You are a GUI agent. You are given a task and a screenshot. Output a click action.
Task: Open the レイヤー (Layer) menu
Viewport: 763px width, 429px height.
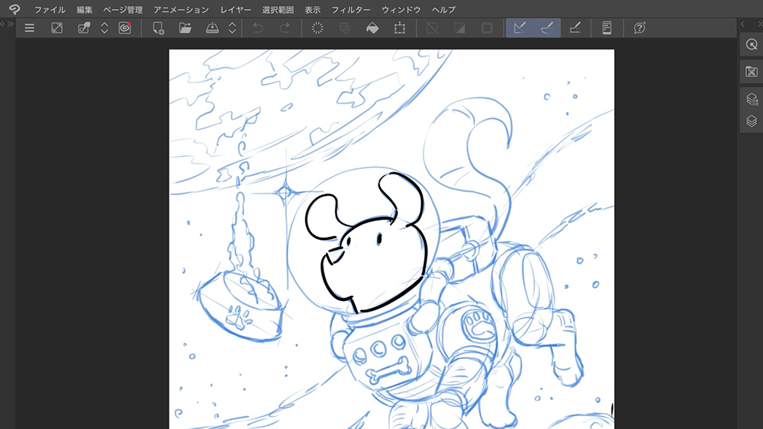236,10
